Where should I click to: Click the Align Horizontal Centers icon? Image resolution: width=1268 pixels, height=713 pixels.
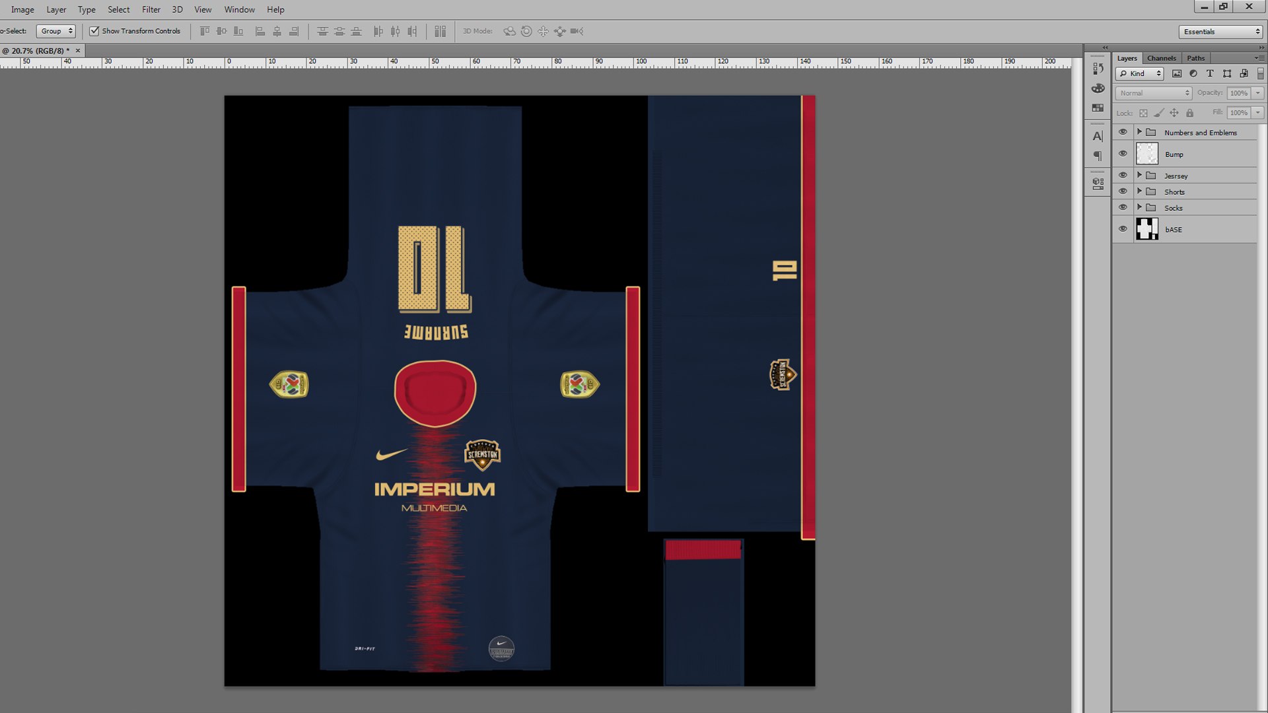277,31
